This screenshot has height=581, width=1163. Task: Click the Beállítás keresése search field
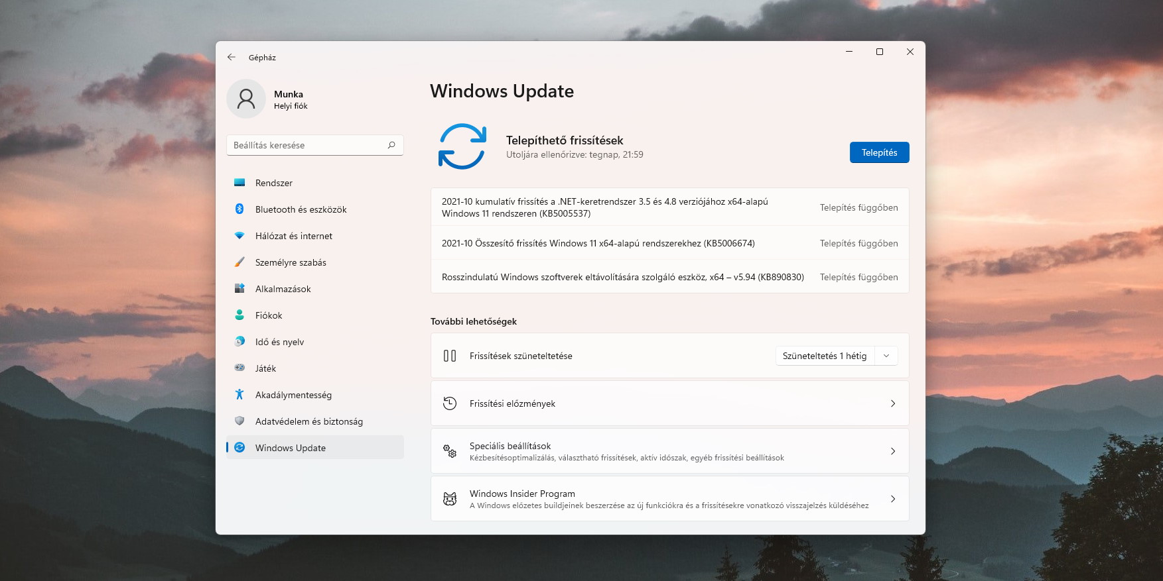click(x=315, y=145)
